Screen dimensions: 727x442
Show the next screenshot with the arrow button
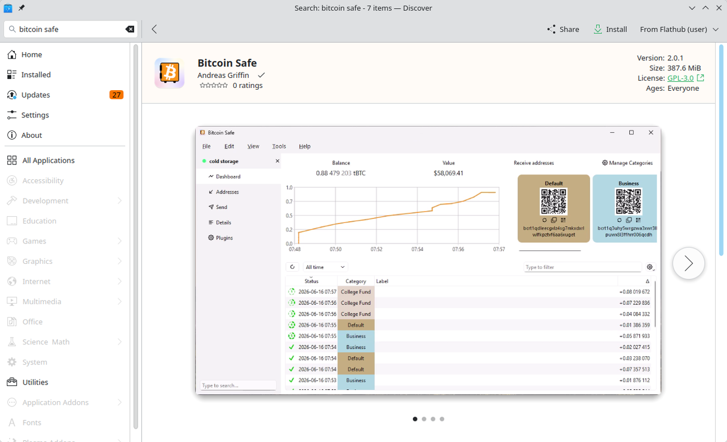[x=688, y=263]
